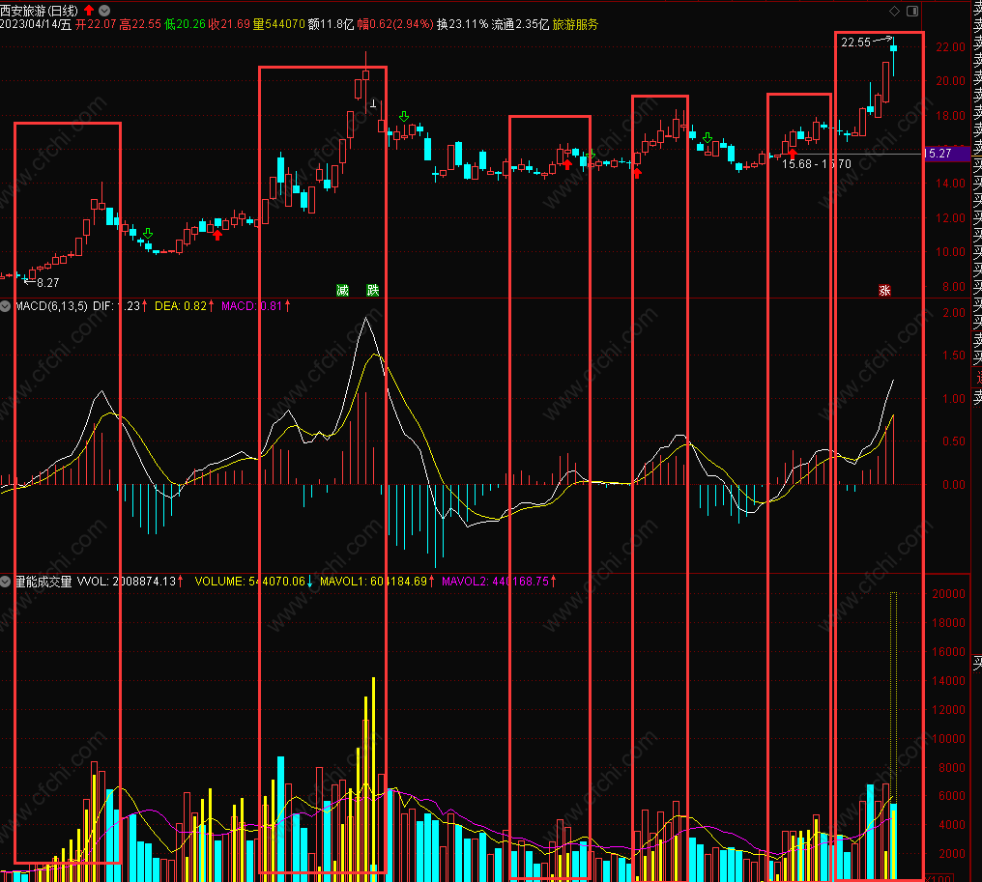
Task: Click the 22.55 highest price label on chart
Action: tap(855, 43)
